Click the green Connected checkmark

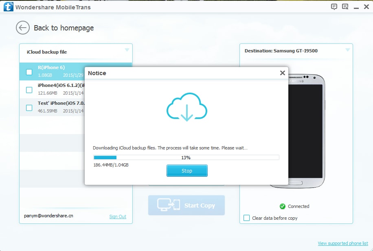pyautogui.click(x=283, y=206)
